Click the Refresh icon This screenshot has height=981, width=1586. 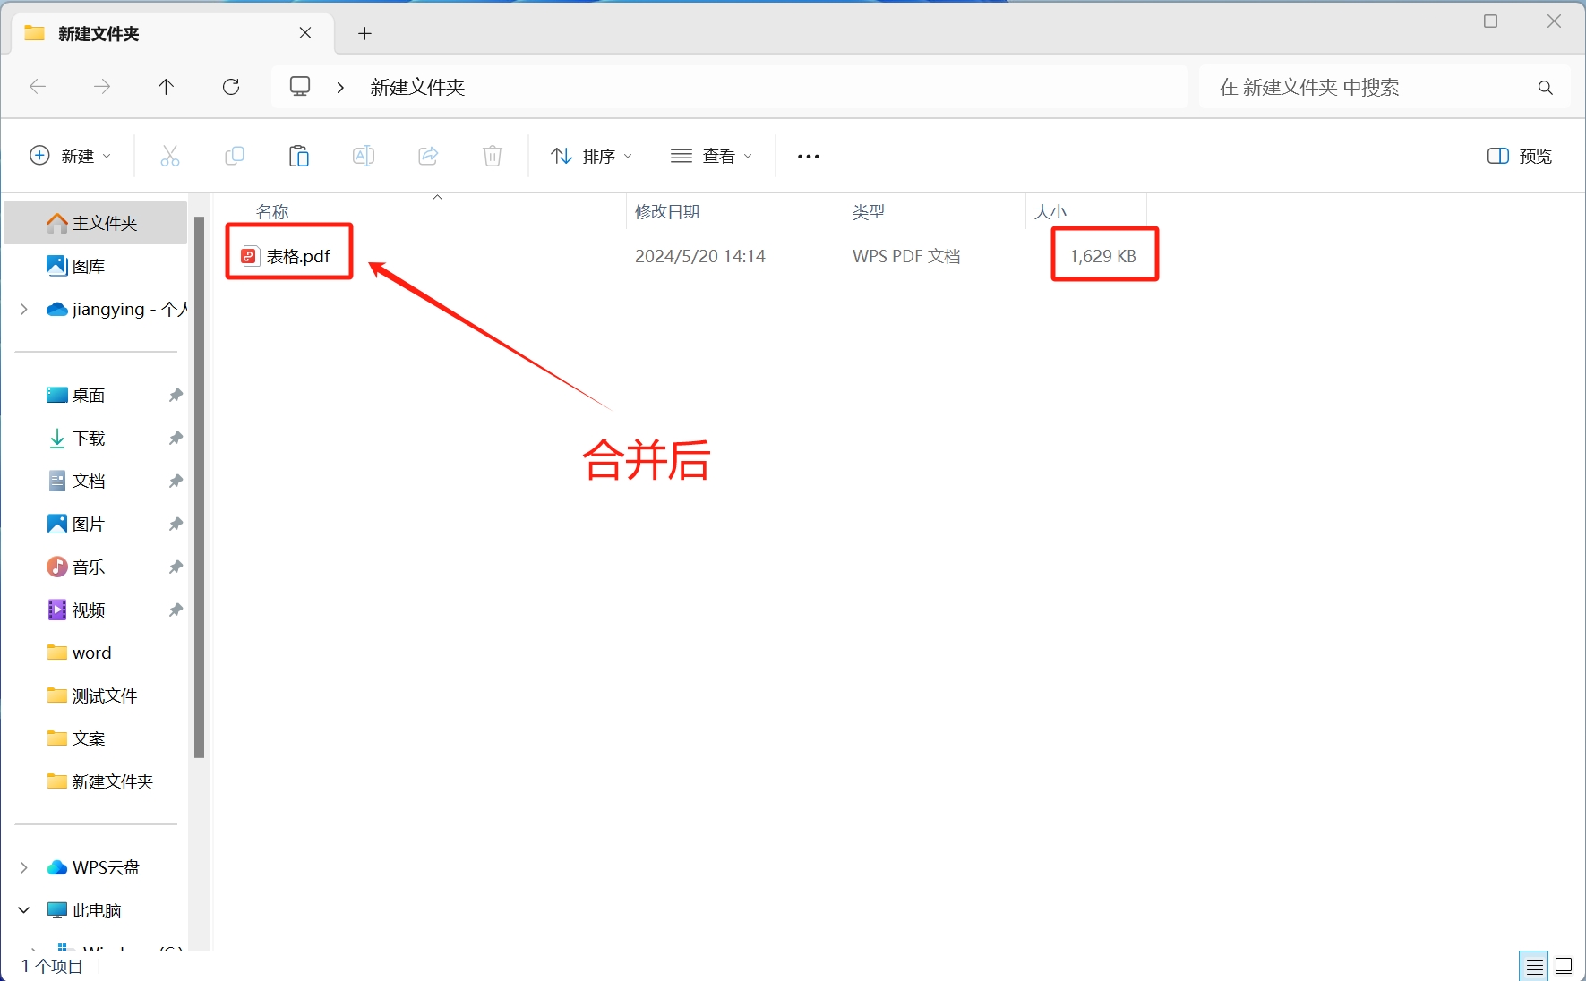231,86
